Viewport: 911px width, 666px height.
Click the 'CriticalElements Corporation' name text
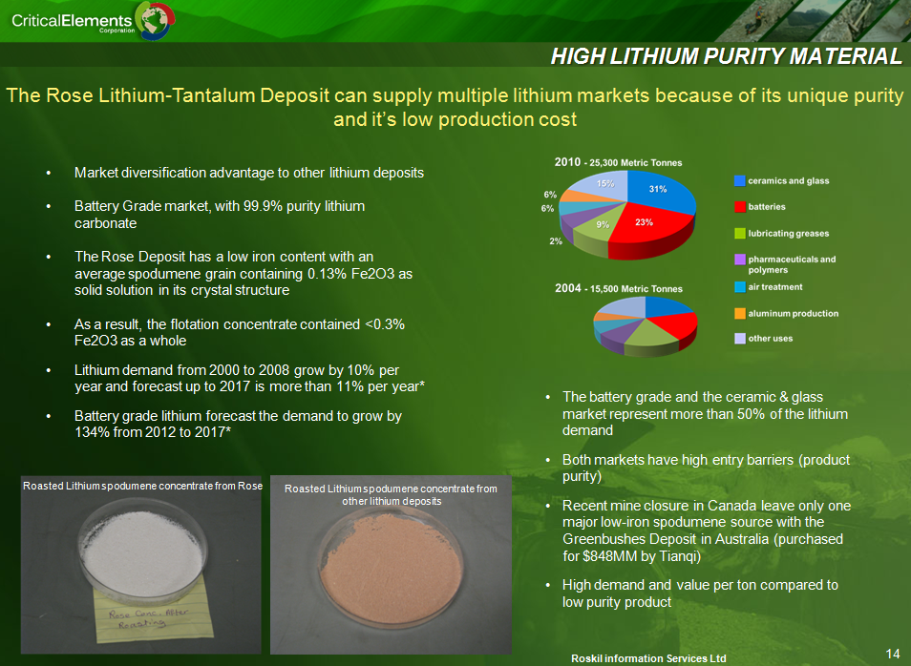click(x=73, y=22)
